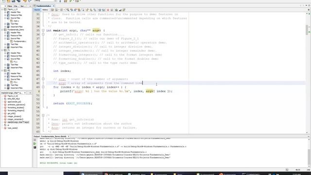This screenshot has height=175, width=311.
Task: Select integer_remainder() in Navigator list
Action: coord(15,119)
